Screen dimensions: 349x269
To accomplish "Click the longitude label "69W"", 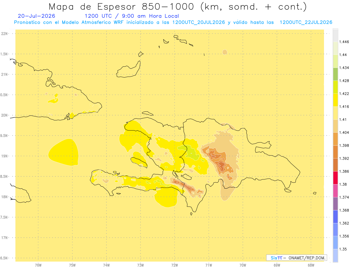I will 277,265.
